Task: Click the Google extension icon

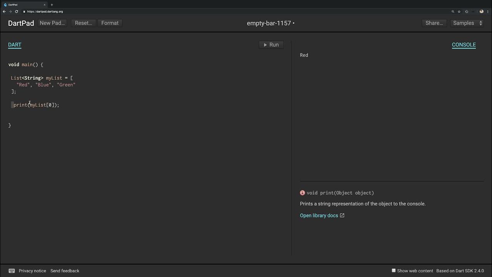Action: coord(467,12)
